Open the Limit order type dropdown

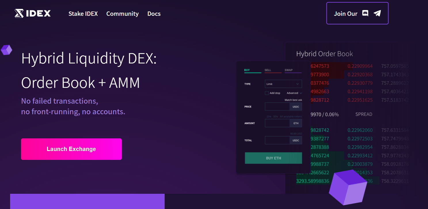pyautogui.click(x=283, y=84)
